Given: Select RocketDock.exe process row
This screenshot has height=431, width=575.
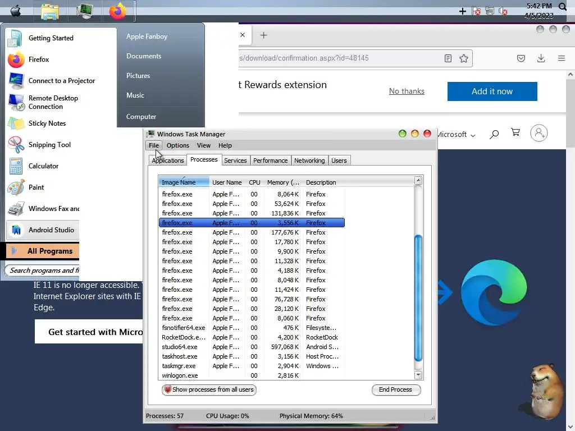Looking at the screenshot, I should [x=252, y=337].
